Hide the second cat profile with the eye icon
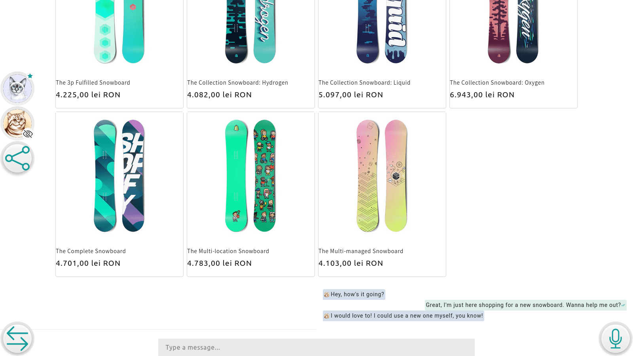 [28, 134]
